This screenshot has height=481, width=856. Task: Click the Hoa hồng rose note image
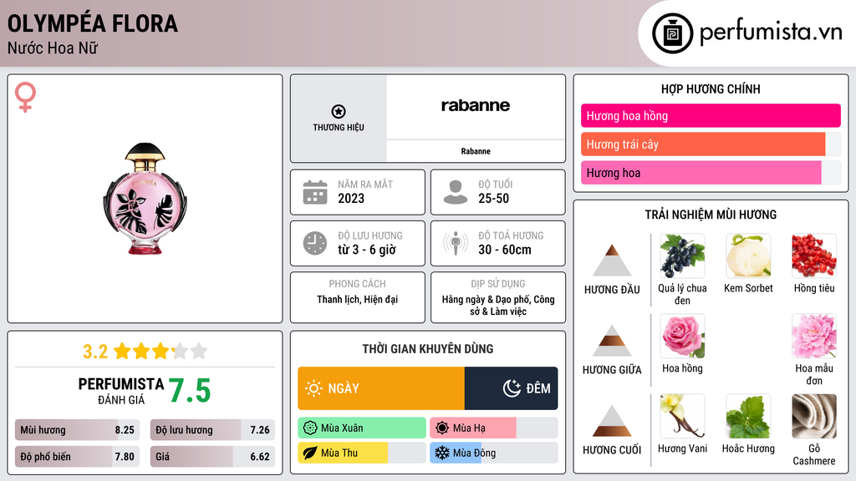(682, 337)
